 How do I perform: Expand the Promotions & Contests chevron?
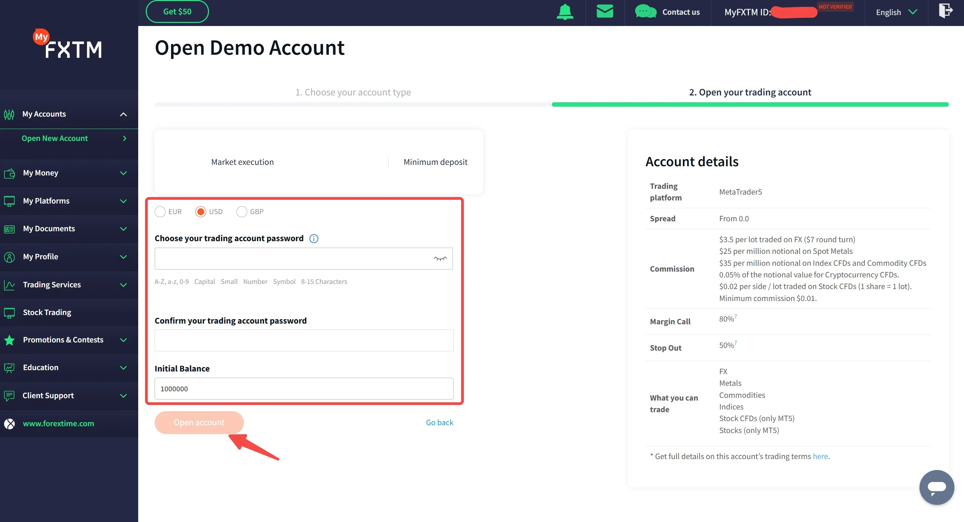coord(123,340)
